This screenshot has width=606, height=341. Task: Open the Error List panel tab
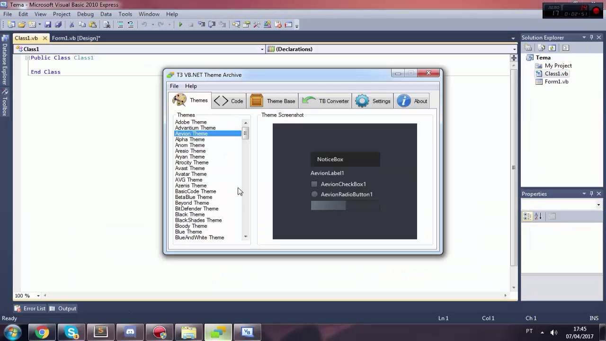(30, 308)
